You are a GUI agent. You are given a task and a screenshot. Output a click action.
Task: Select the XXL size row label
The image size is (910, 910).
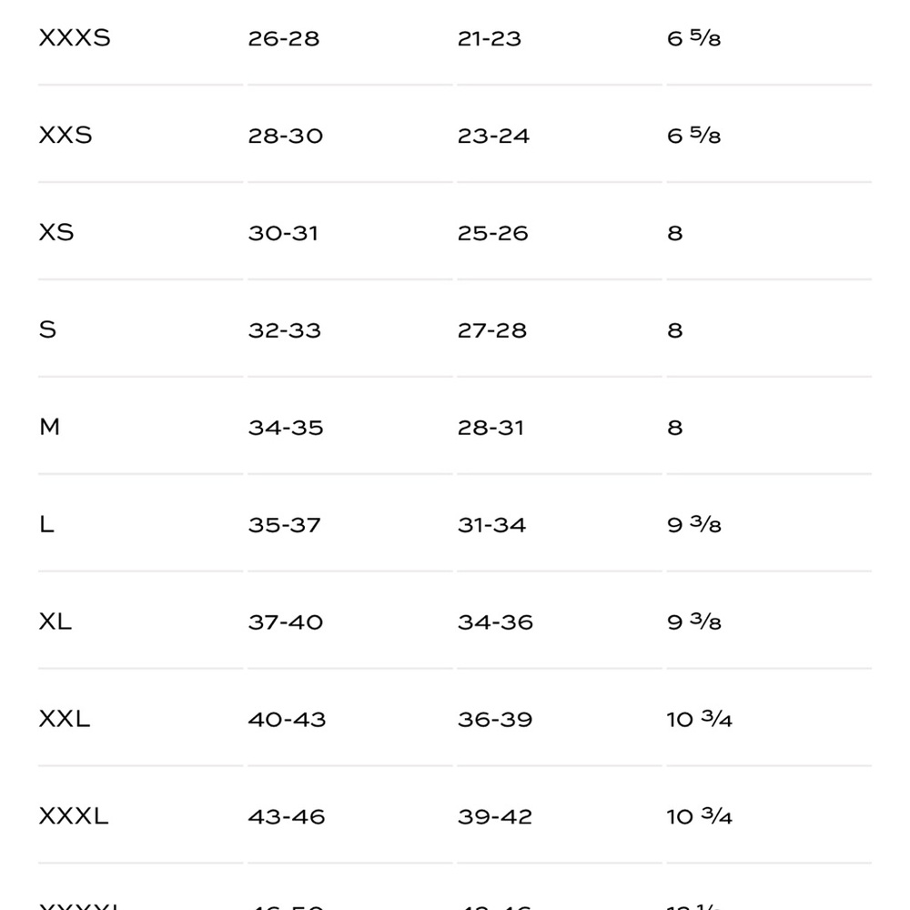coord(65,720)
